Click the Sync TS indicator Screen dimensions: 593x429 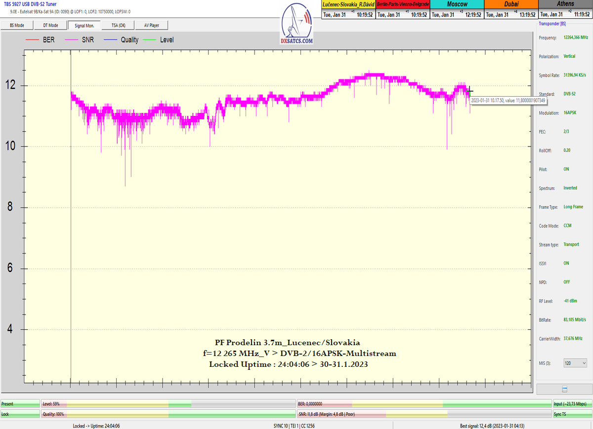click(572, 414)
